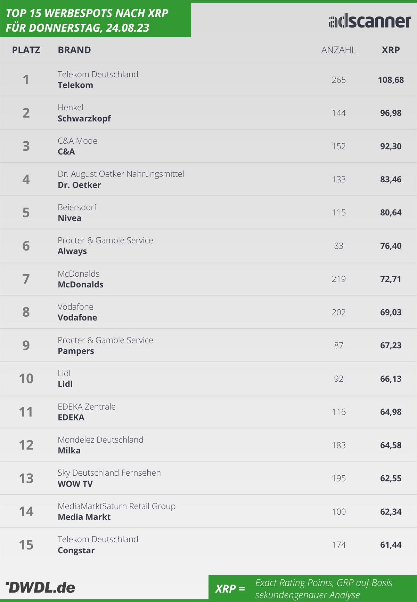Click the ANZAHL column header

(x=338, y=50)
